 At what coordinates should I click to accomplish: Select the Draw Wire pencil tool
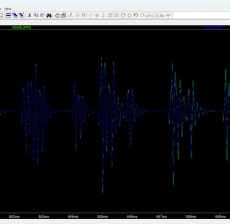click(71, 15)
